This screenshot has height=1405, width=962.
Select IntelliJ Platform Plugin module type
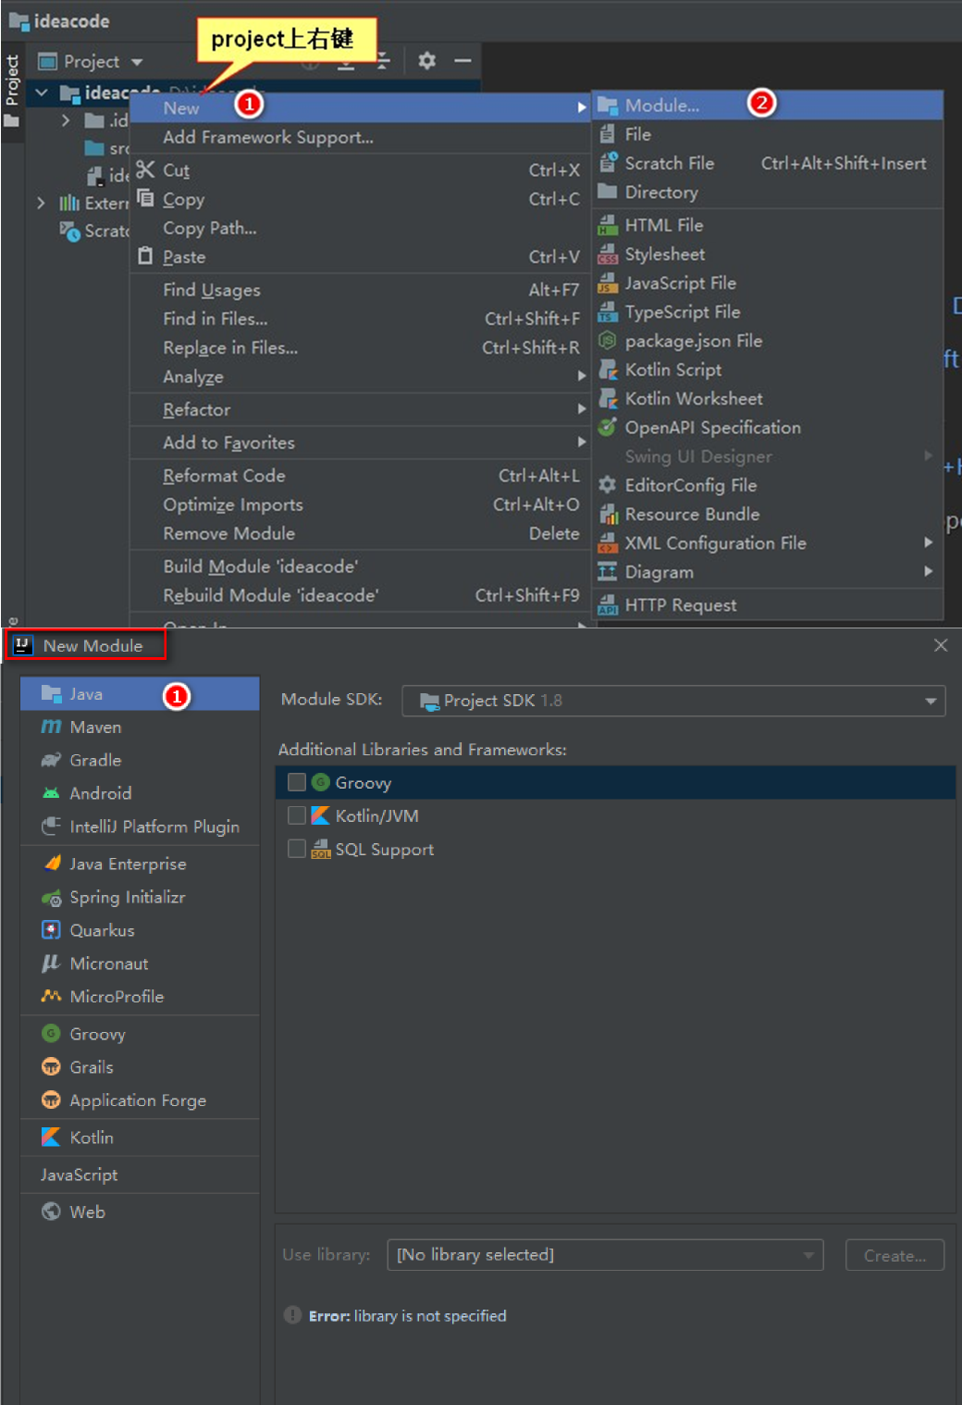(140, 827)
